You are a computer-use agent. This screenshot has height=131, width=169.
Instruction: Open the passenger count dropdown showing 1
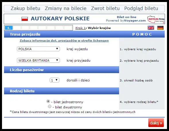coord(55,80)
